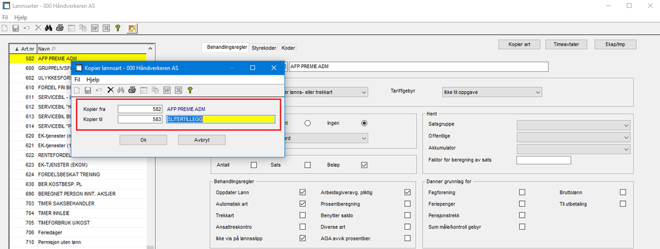The width and height of the screenshot is (660, 249).
Task: Select row 703 TIMER SAKSBEHANDLER
Action: (78, 203)
